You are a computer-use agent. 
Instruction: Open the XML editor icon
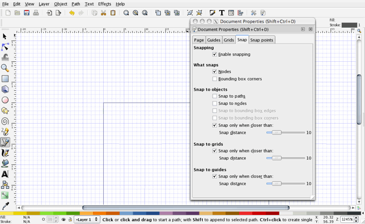[x=231, y=13]
